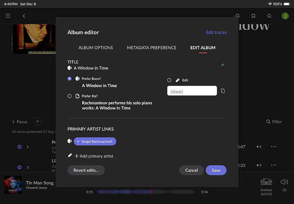Open more options for track 1
Screen dimensions: 294x204
click(274, 147)
